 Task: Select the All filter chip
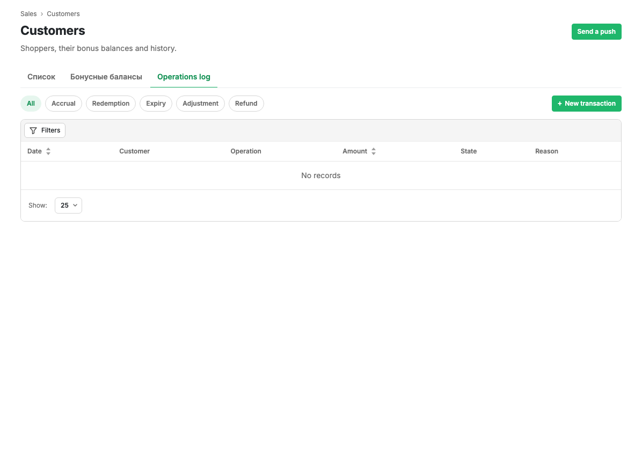click(x=31, y=104)
